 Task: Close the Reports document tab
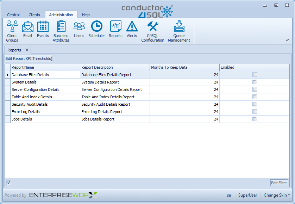(27, 50)
